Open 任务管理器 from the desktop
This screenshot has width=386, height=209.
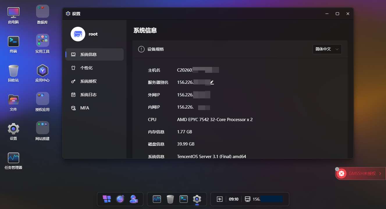coord(13,158)
